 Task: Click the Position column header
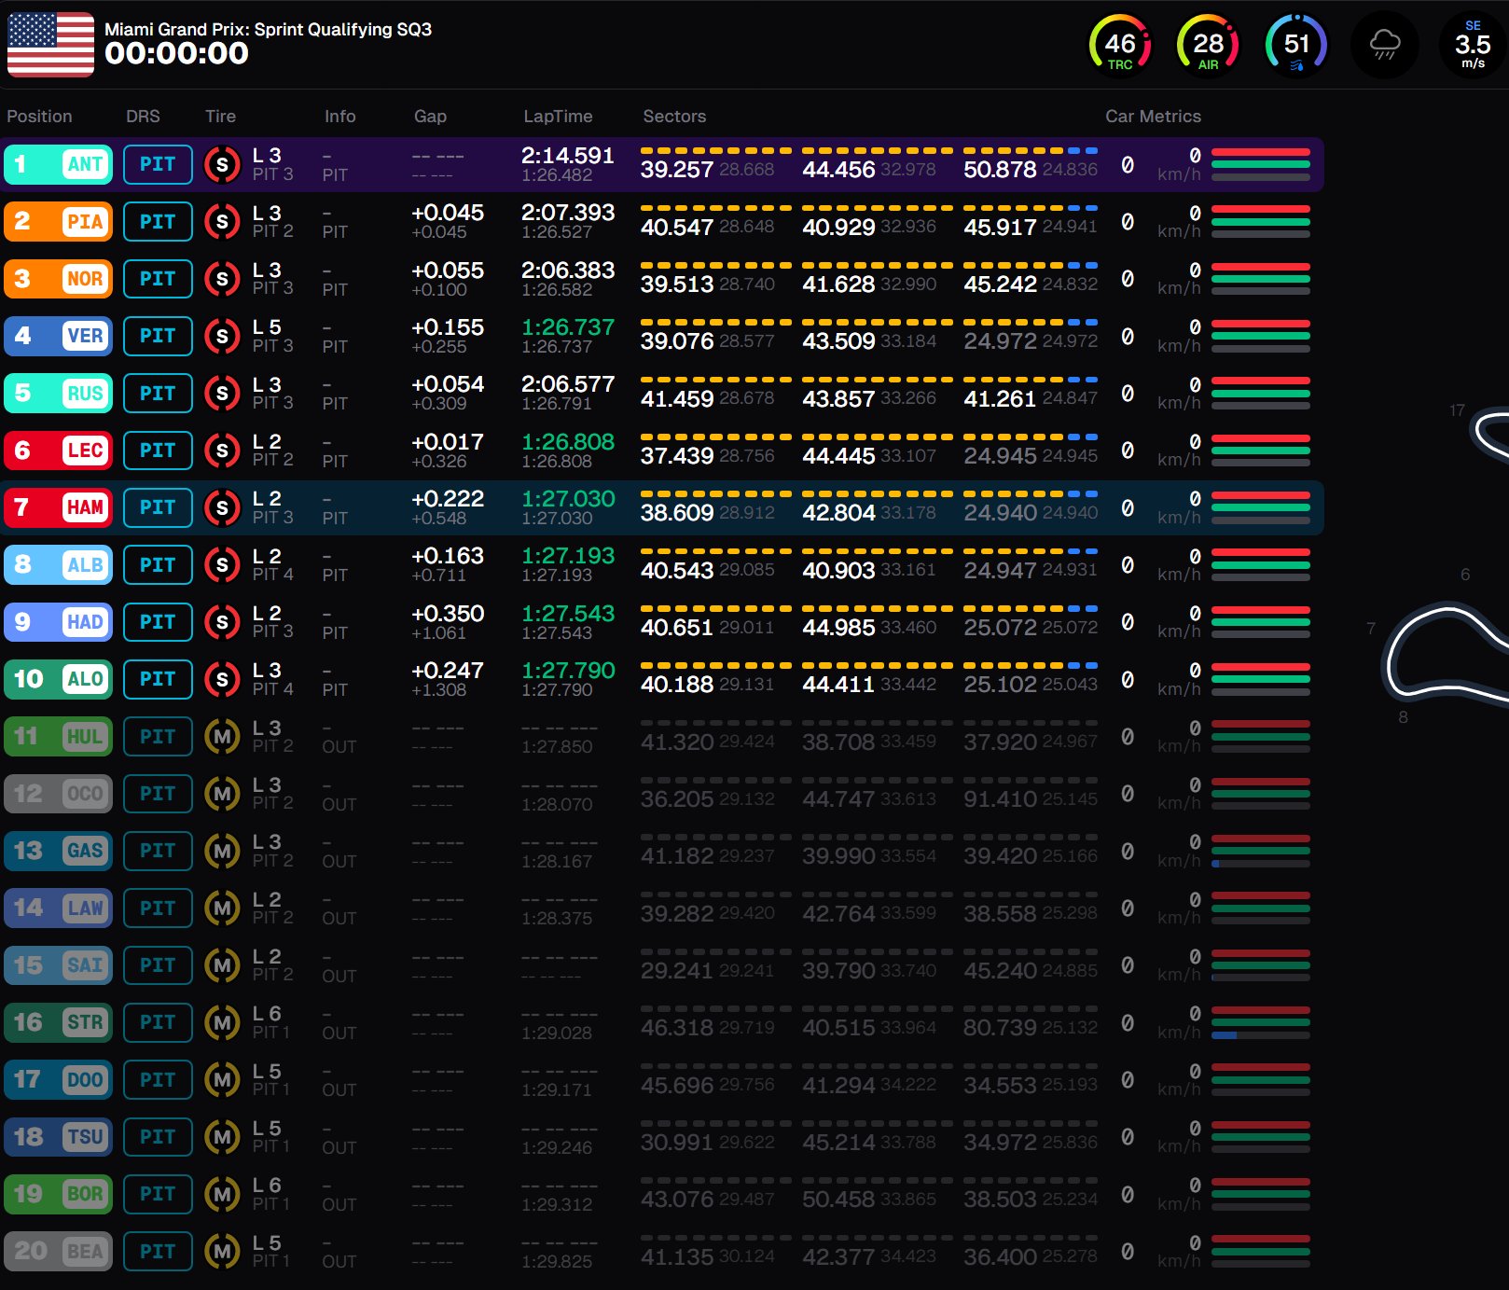[39, 117]
